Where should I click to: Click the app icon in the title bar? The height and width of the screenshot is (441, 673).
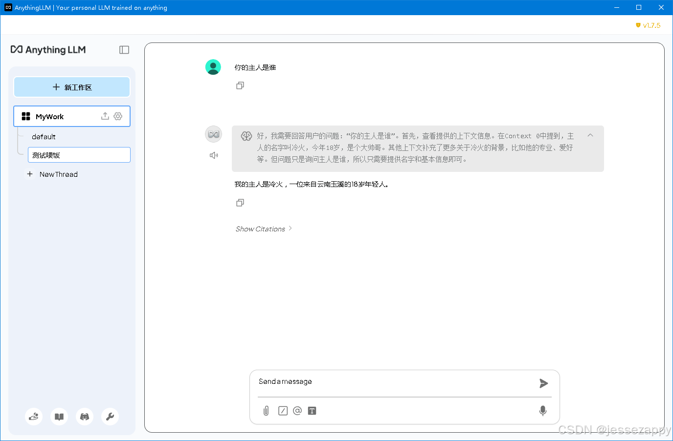[8, 7]
